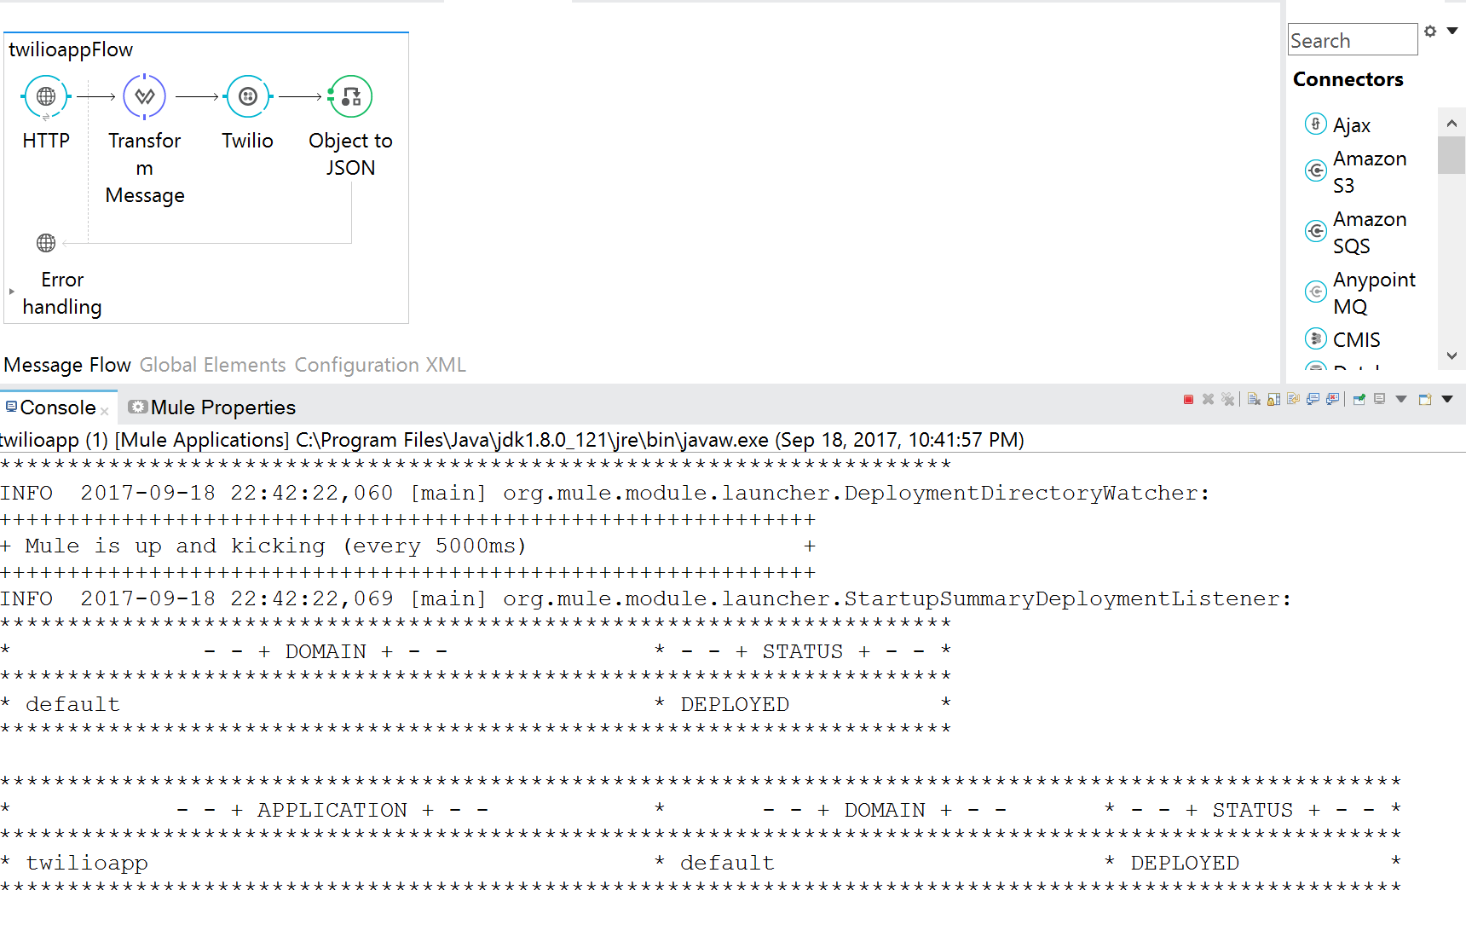Open the palette view menu arrow

pos(1452,31)
